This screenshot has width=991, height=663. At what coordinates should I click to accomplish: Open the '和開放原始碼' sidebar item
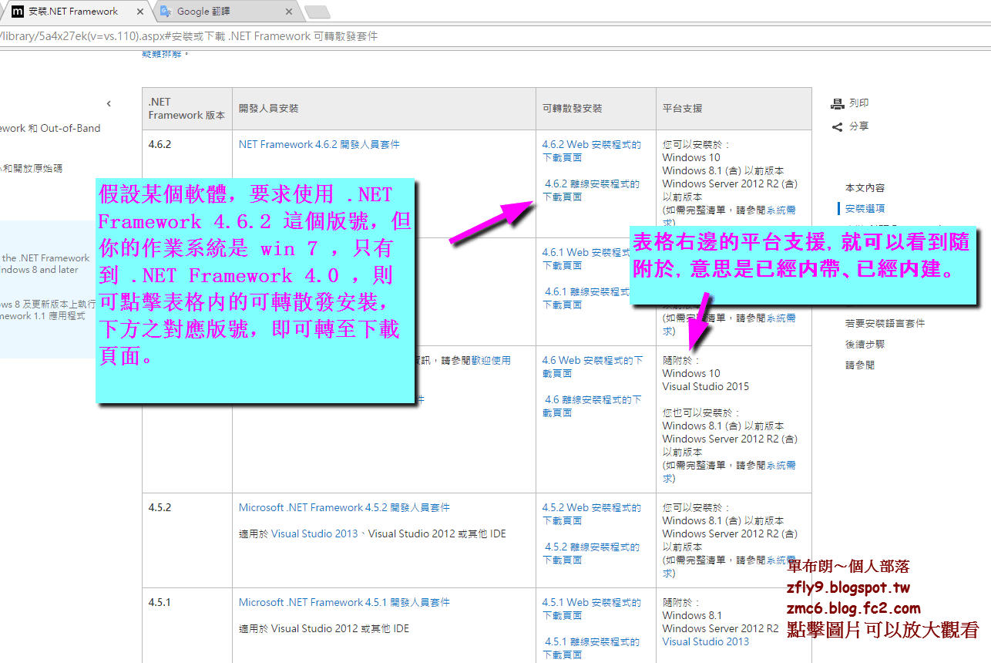coord(31,168)
